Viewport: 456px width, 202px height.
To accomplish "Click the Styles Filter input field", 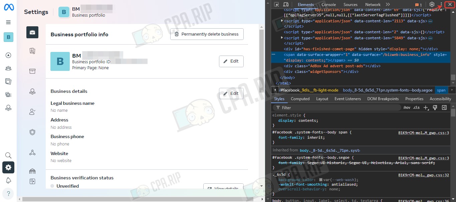I will (337, 107).
